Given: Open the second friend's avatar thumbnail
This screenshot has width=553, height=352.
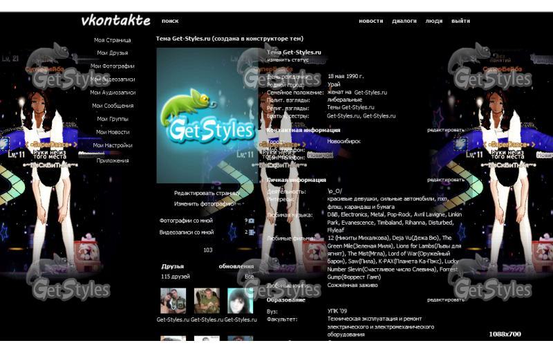Looking at the screenshot, I should tap(207, 301).
